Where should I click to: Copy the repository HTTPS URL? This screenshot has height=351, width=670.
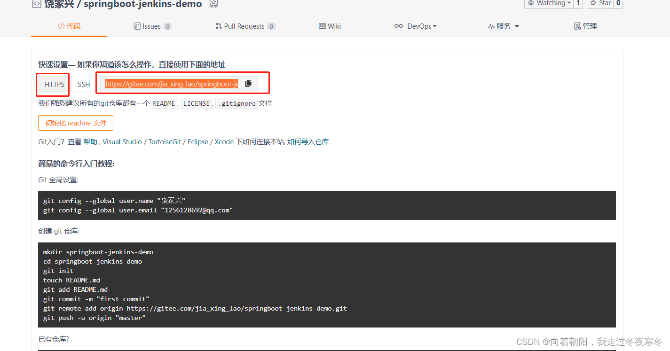[x=248, y=84]
